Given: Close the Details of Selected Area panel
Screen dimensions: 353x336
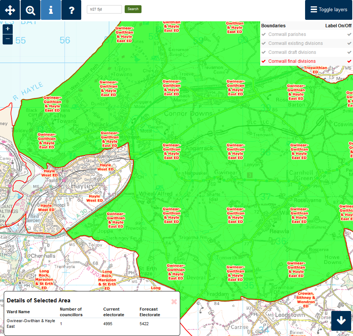Looking at the screenshot, I should tap(174, 302).
